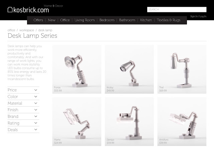Open the Offers menu item

click(x=38, y=20)
